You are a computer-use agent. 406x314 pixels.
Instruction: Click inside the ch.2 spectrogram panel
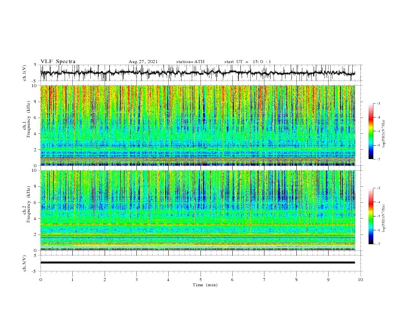pos(198,210)
